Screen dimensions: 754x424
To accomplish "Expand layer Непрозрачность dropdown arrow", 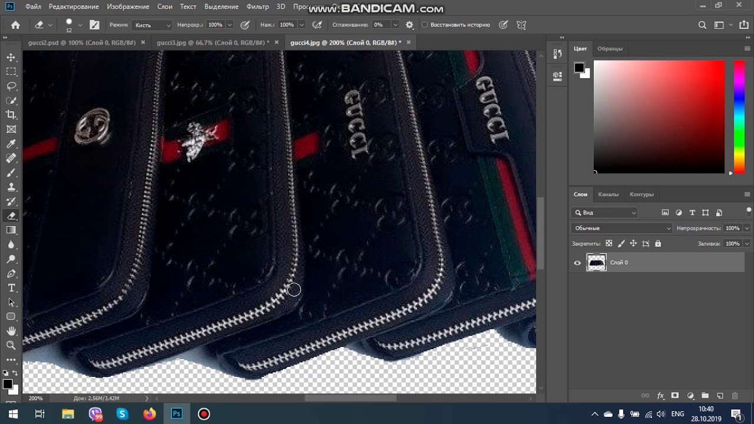I will click(747, 228).
